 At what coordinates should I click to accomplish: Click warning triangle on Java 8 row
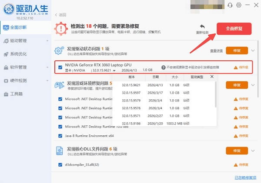(x=236, y=136)
